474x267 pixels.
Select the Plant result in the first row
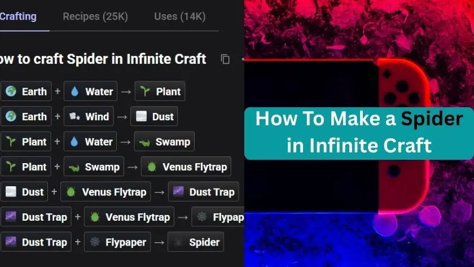(x=160, y=91)
